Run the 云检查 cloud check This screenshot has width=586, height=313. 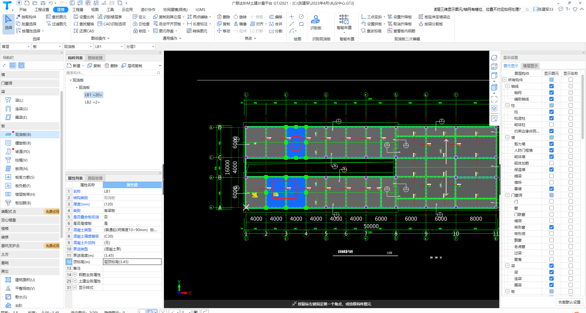click(x=141, y=24)
